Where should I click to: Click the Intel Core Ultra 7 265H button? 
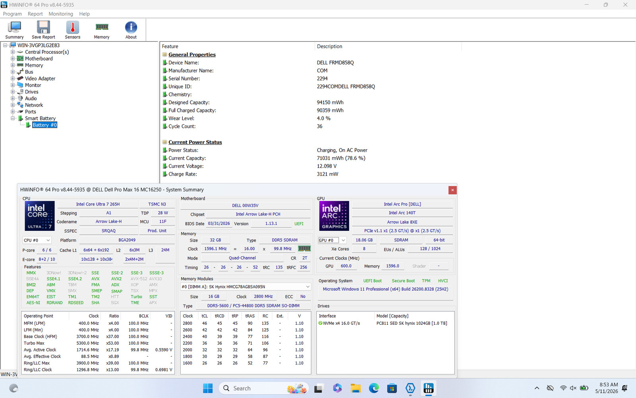coord(98,204)
